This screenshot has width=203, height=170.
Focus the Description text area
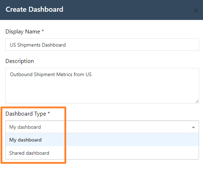tap(102, 86)
